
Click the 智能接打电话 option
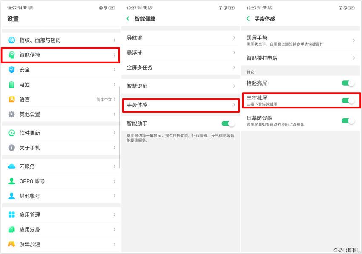click(301, 58)
